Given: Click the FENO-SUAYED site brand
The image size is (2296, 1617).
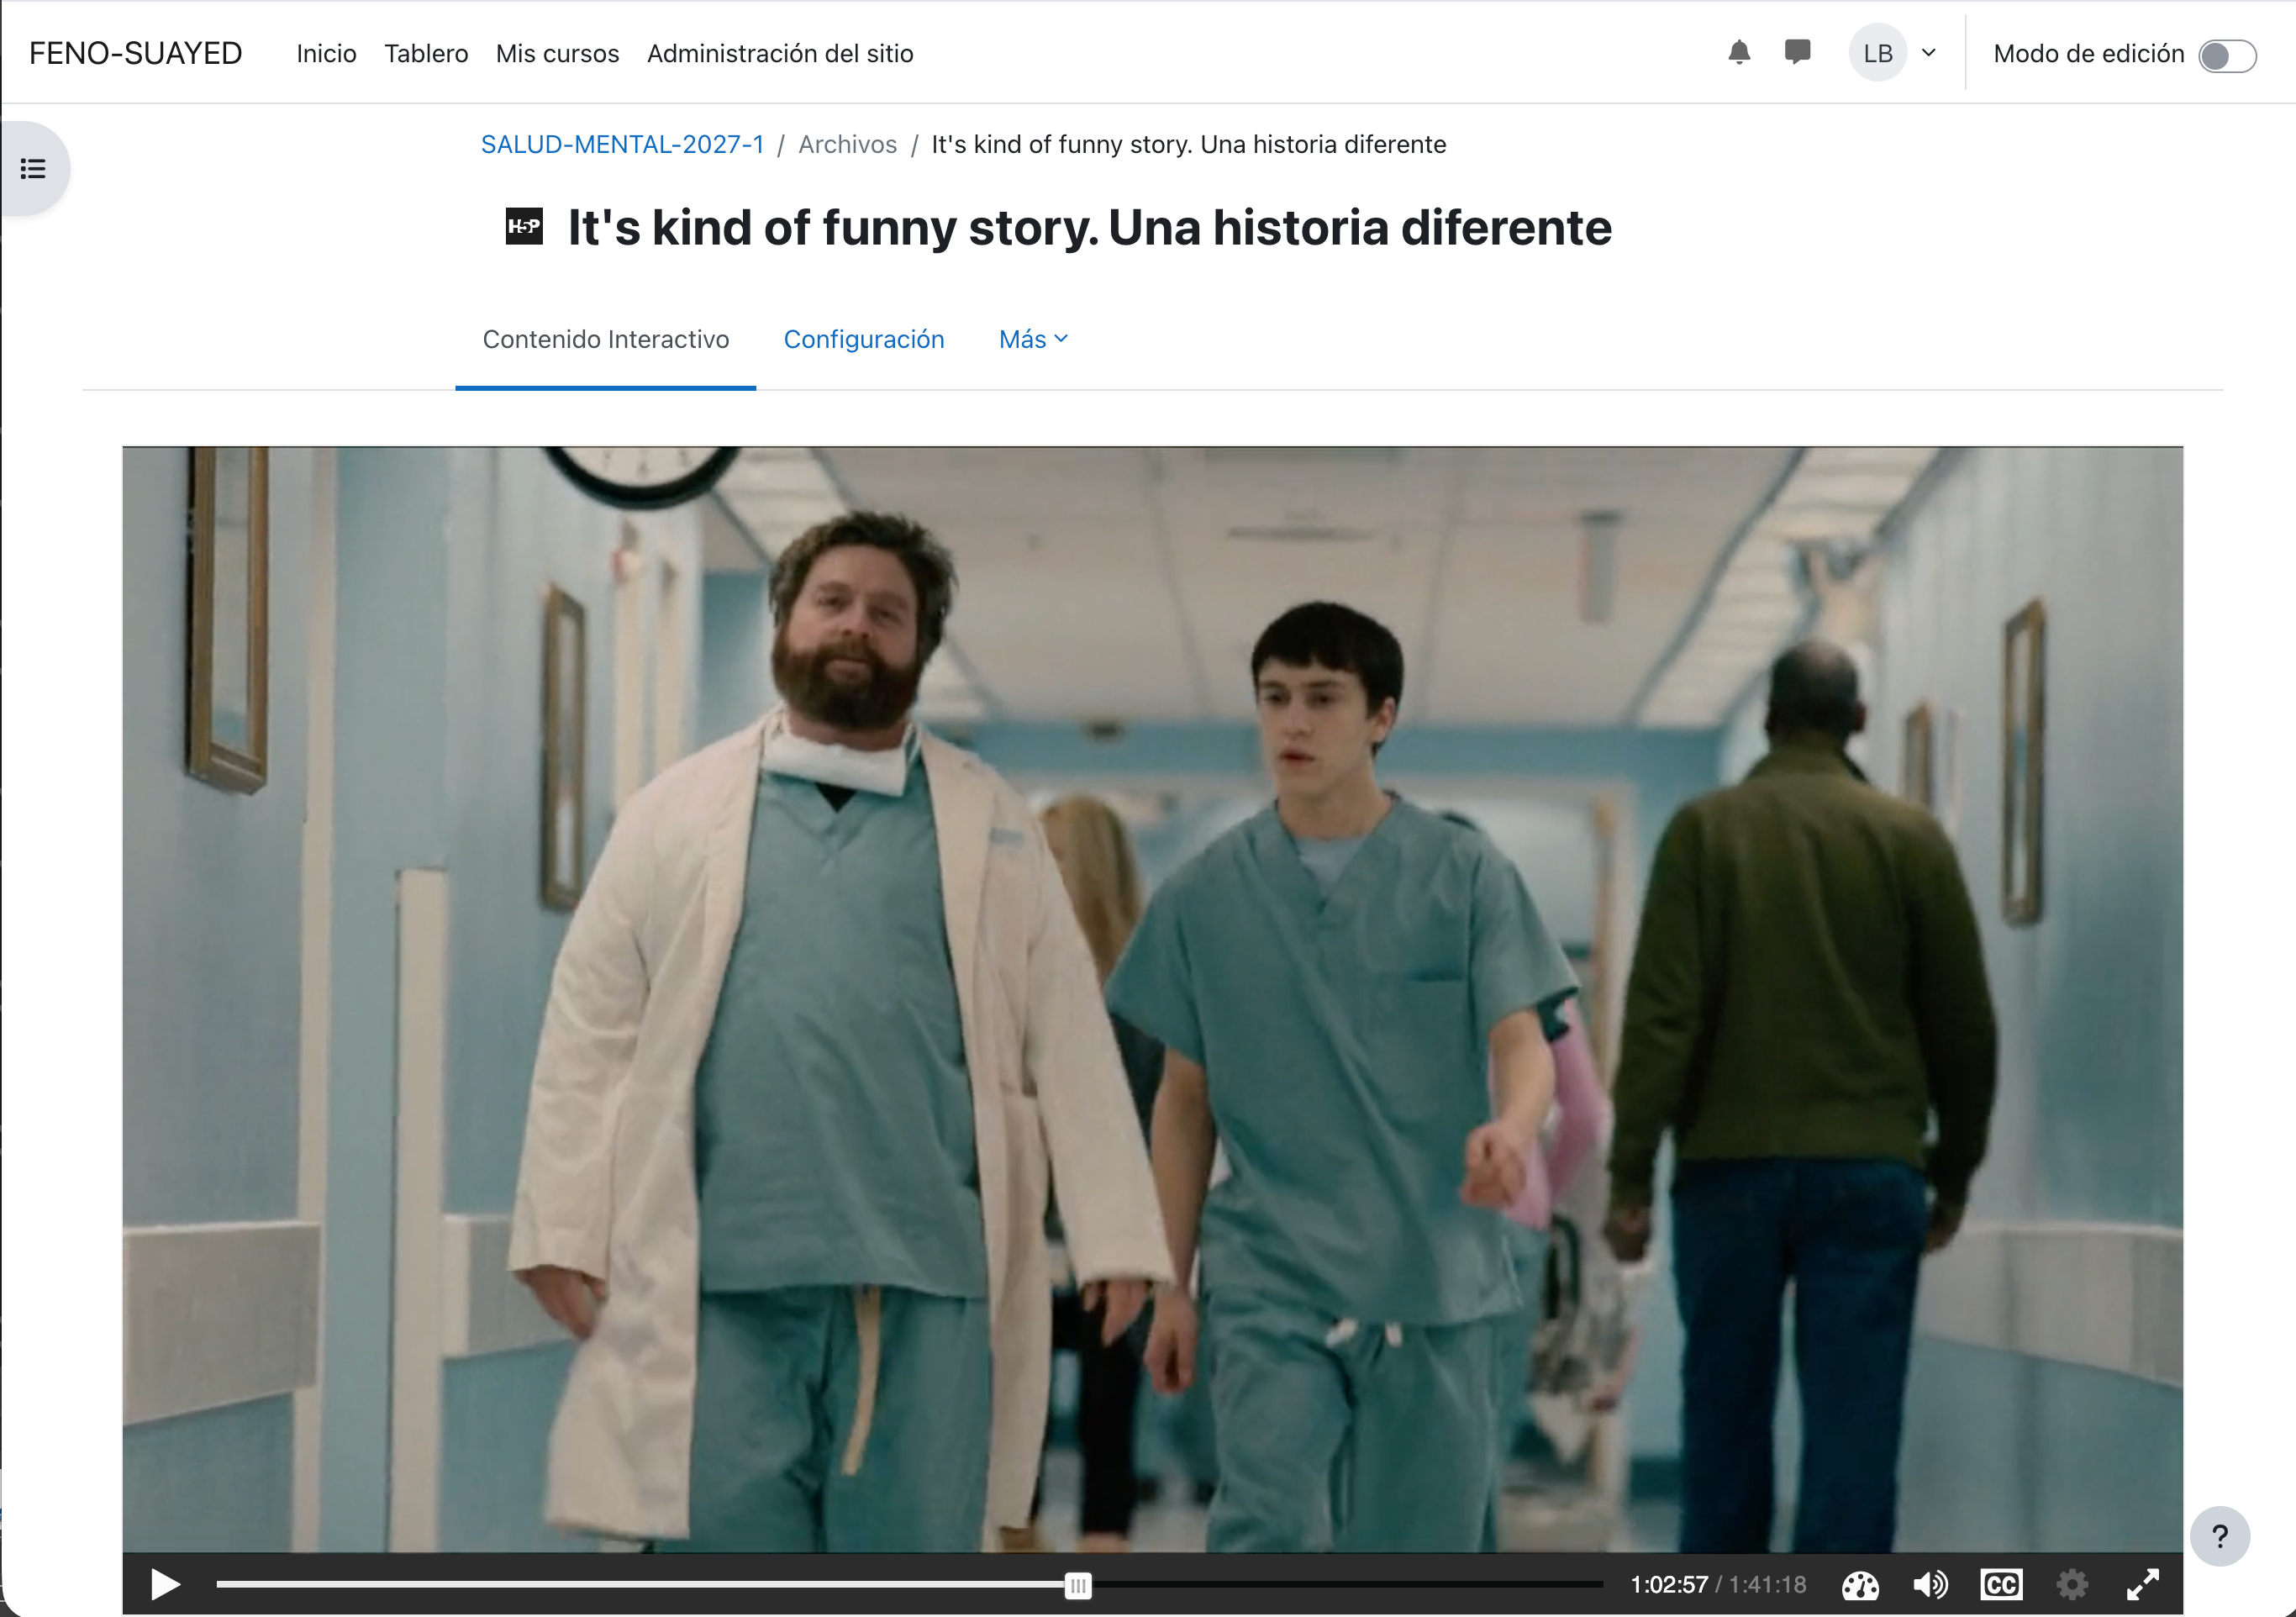Looking at the screenshot, I should pos(136,54).
